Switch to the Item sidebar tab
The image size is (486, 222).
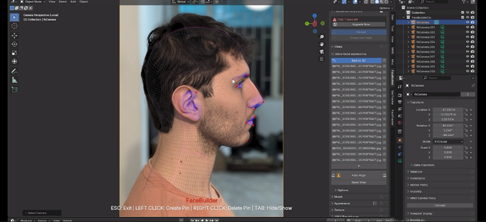point(392,17)
